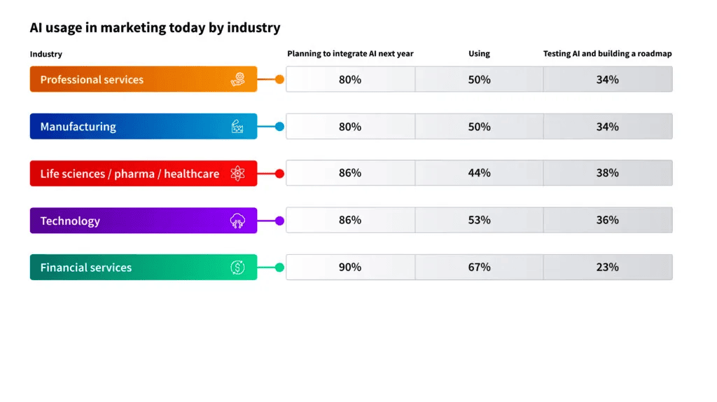Viewport: 717px width, 402px height.
Task: Click the chart title text
Action: pos(155,27)
